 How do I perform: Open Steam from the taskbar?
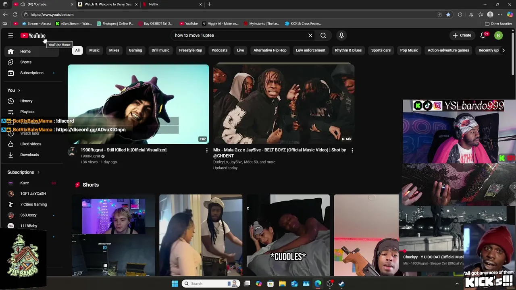[341, 284]
